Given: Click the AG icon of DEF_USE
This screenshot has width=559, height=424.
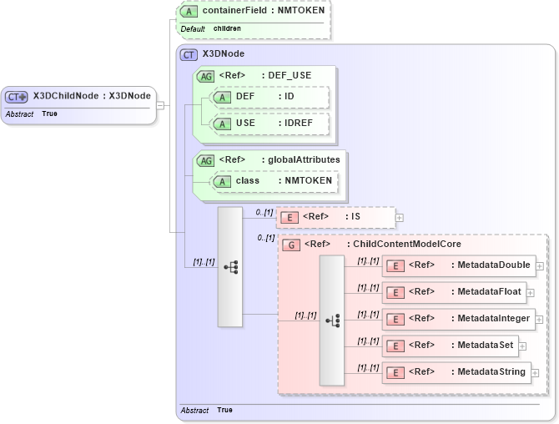Looking at the screenshot, I should (205, 76).
